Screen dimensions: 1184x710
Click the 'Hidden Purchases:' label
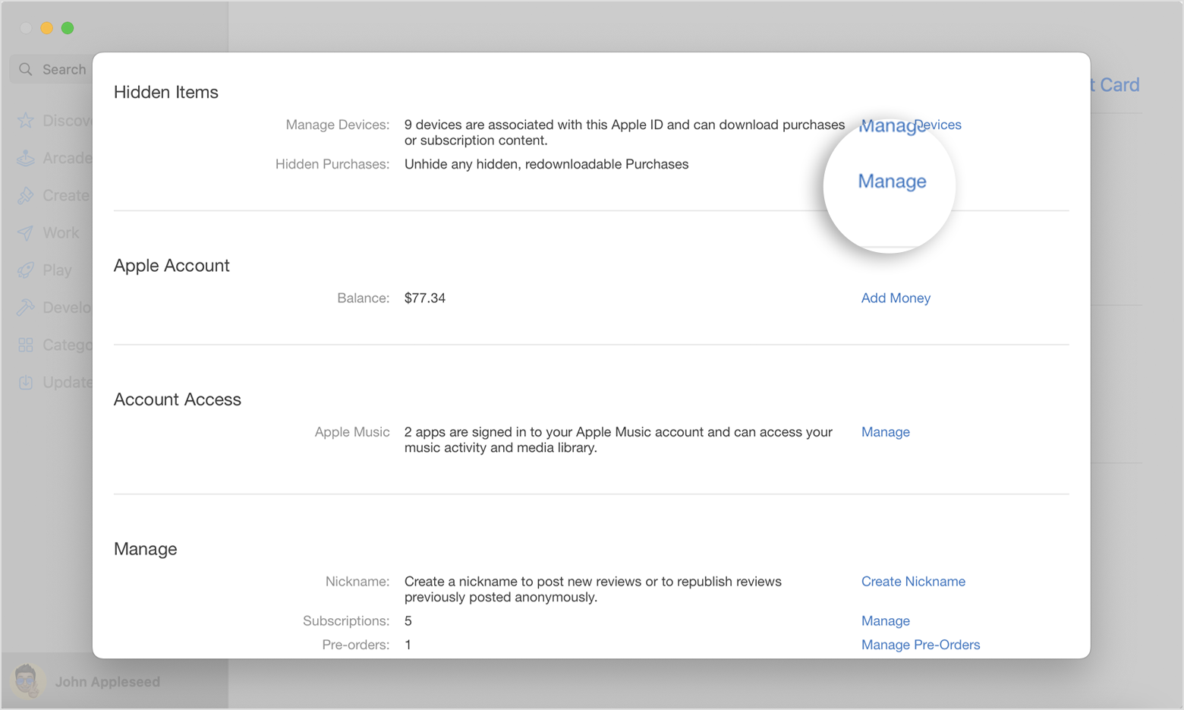332,164
